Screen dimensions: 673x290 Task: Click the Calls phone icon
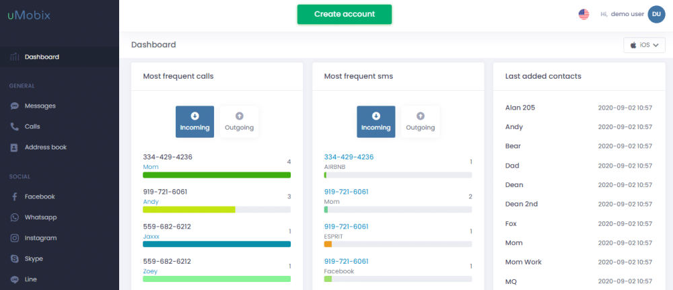point(15,126)
